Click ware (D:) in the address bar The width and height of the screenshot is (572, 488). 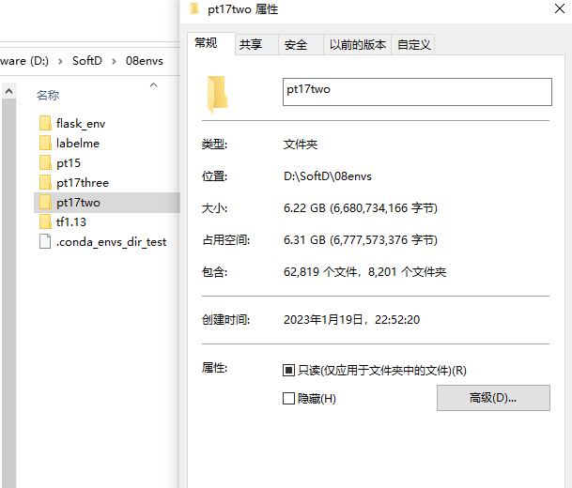[24, 60]
